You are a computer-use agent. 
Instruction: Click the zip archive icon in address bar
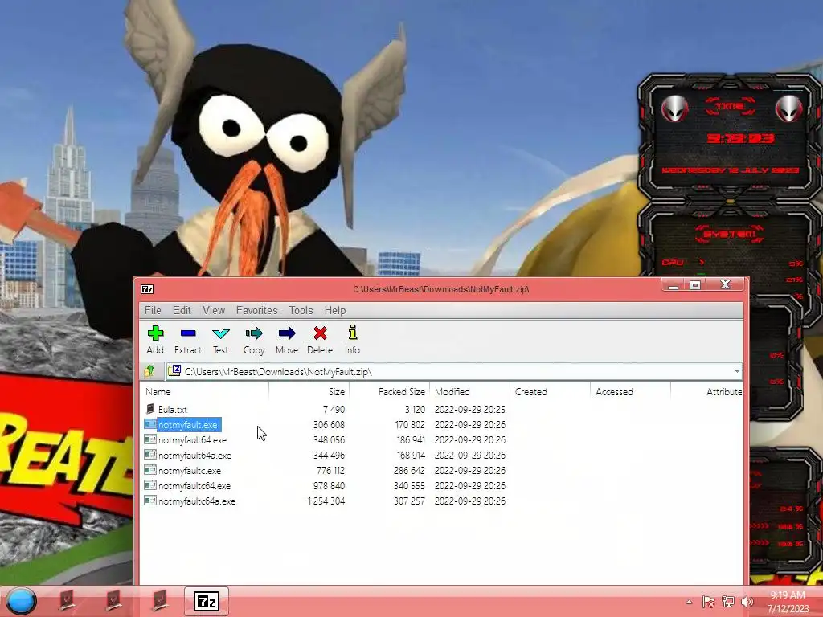click(x=174, y=371)
